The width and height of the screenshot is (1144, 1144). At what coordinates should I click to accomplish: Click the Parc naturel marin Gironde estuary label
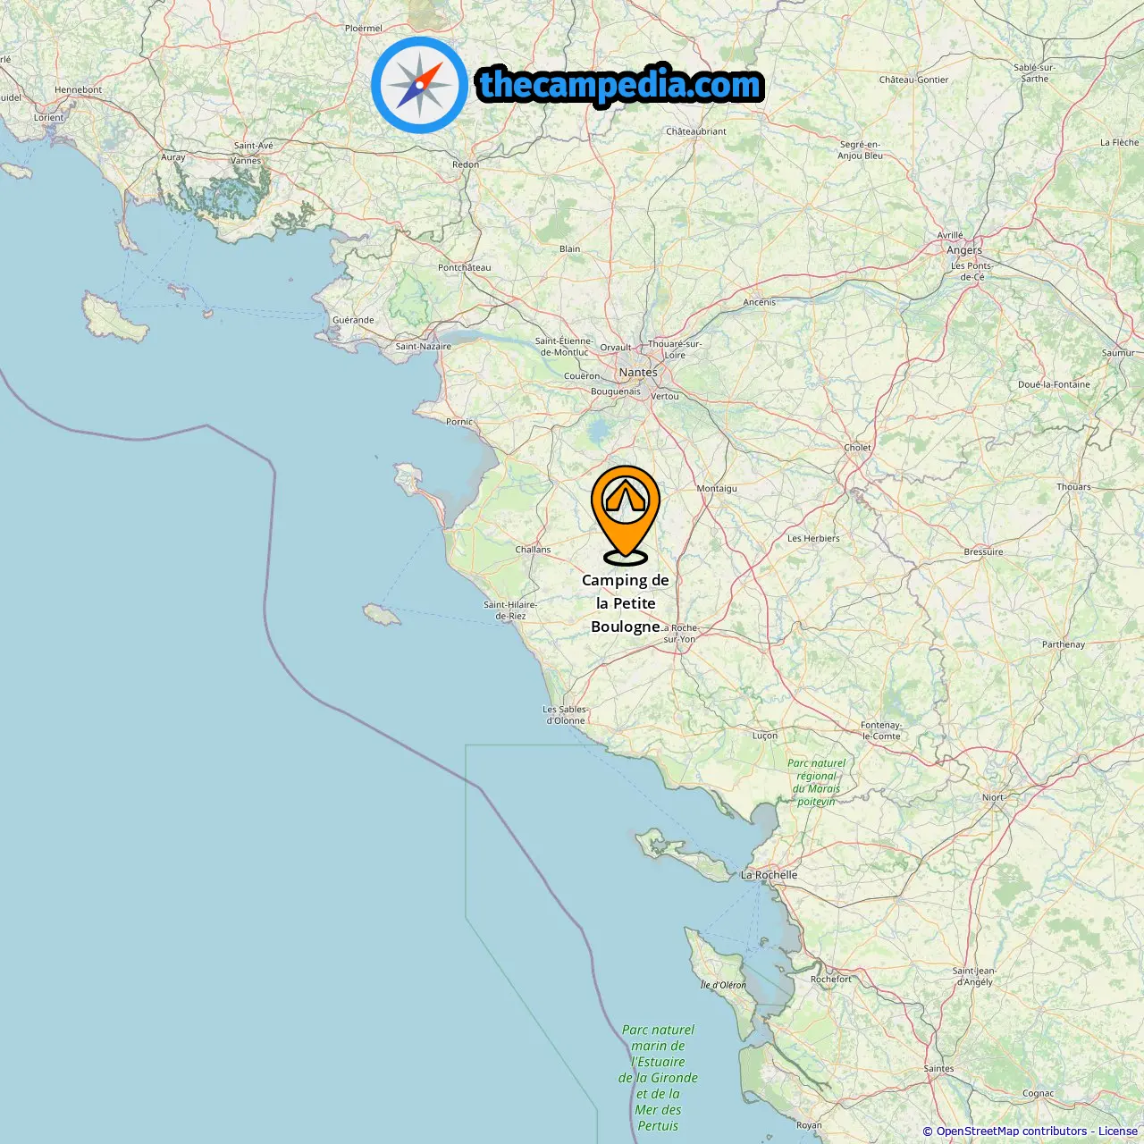(659, 1078)
